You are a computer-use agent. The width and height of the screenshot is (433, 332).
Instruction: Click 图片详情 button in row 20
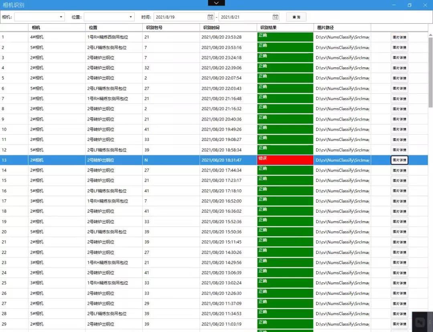[x=399, y=232]
